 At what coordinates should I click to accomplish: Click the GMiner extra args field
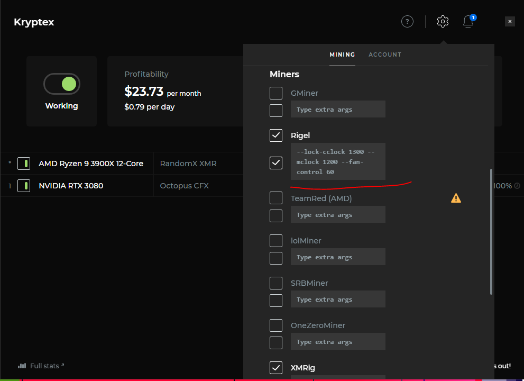[x=338, y=109]
